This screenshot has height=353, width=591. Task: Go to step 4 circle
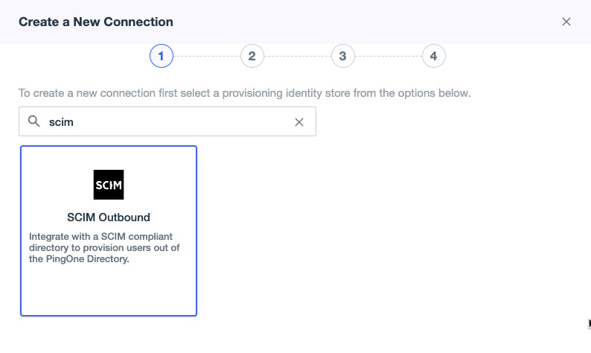433,56
